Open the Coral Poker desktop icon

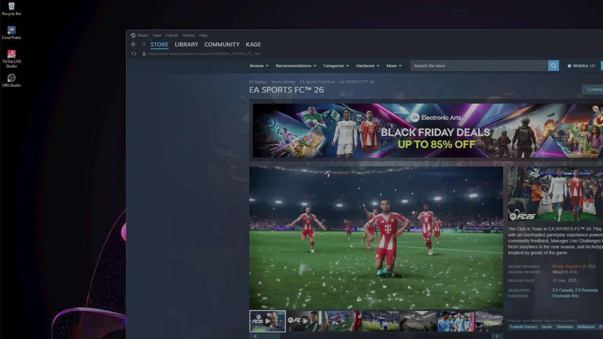click(x=11, y=33)
